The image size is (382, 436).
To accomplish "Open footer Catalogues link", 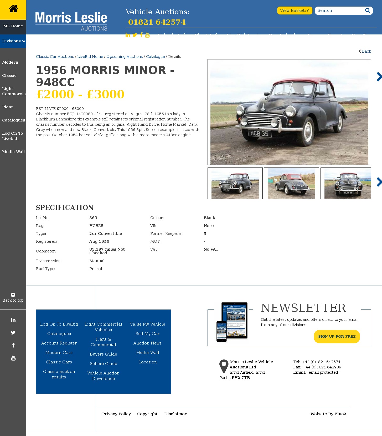I will point(59,334).
